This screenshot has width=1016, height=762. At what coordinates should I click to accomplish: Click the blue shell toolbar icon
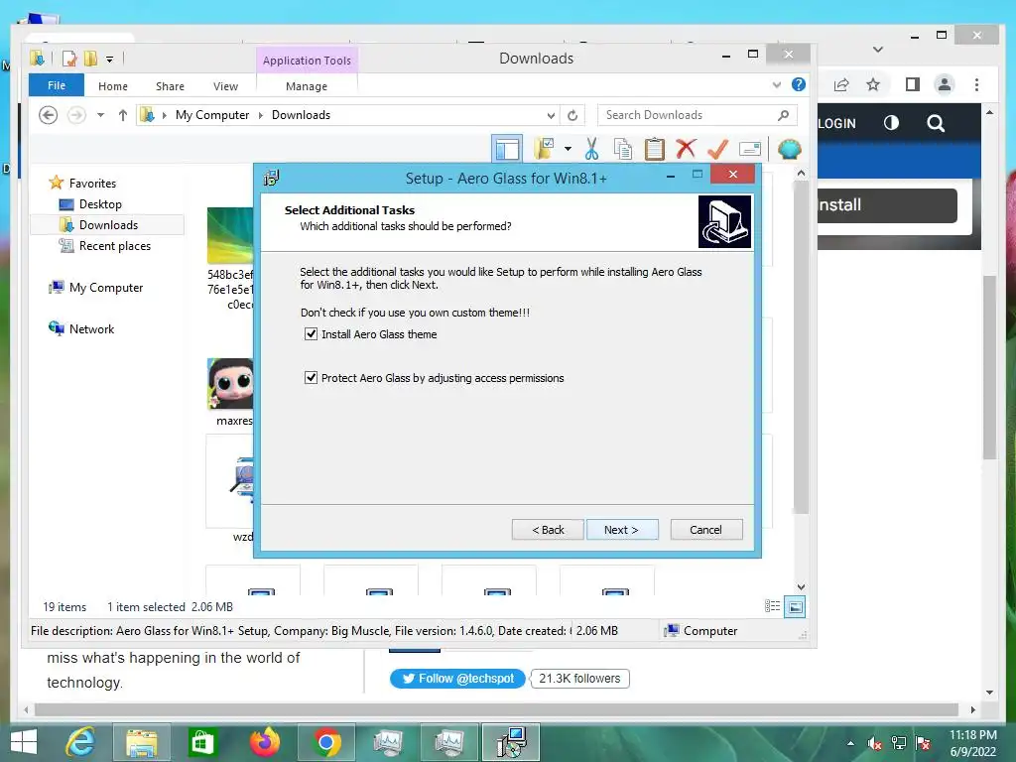click(789, 149)
